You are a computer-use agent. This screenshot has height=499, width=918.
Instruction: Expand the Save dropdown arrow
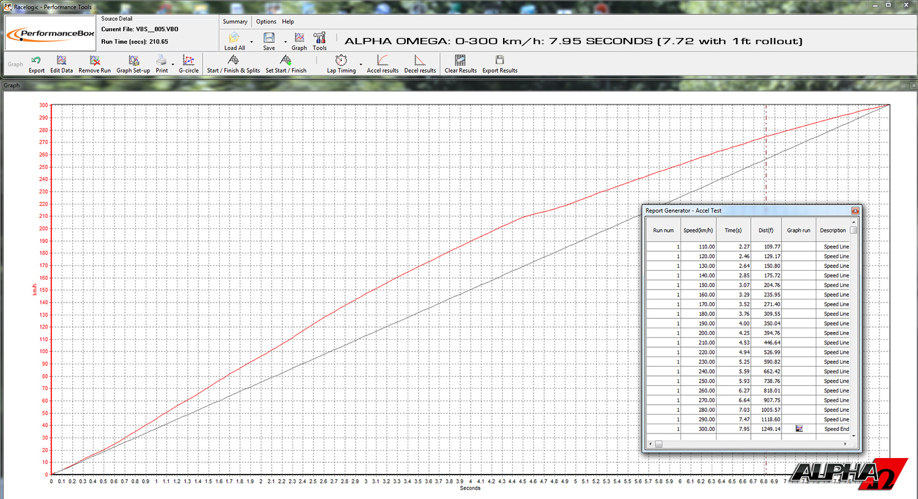coord(285,42)
